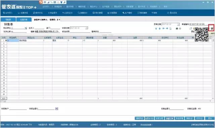Screen dimensions: 215x128
Task: Select row number 5 in the table
Action: [x=4, y=52]
